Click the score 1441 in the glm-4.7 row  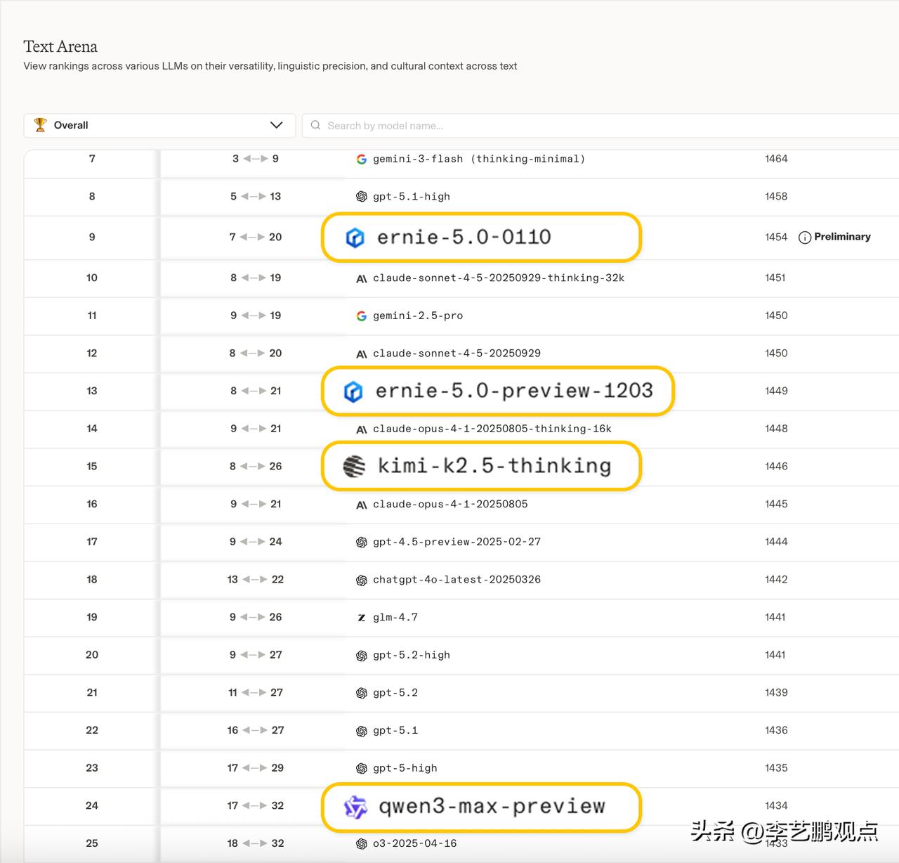click(x=775, y=618)
